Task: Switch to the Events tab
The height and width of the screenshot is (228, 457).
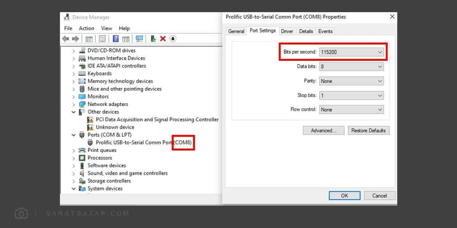Action: pyautogui.click(x=325, y=31)
